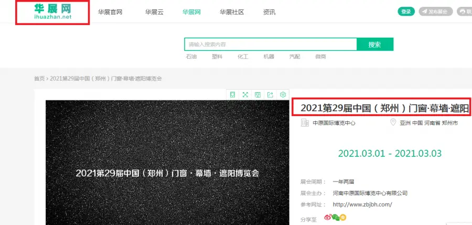Click the 塑料 search keyword
Screen dimensions: 472x225
217,57
